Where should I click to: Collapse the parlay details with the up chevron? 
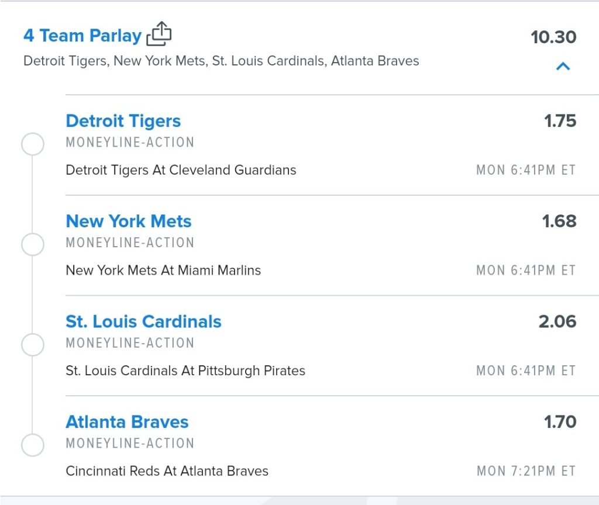[x=563, y=67]
